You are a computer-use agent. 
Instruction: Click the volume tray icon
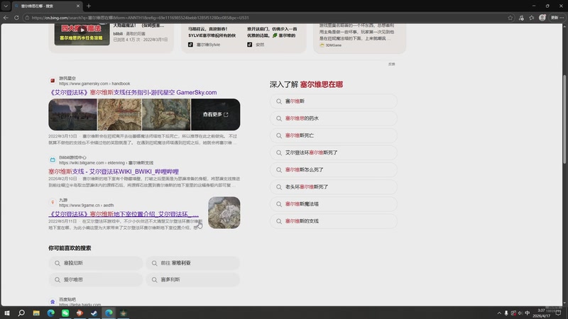tap(520, 313)
